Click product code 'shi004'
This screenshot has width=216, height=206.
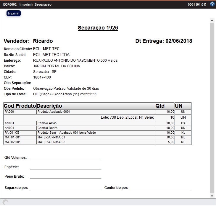tap(9, 128)
